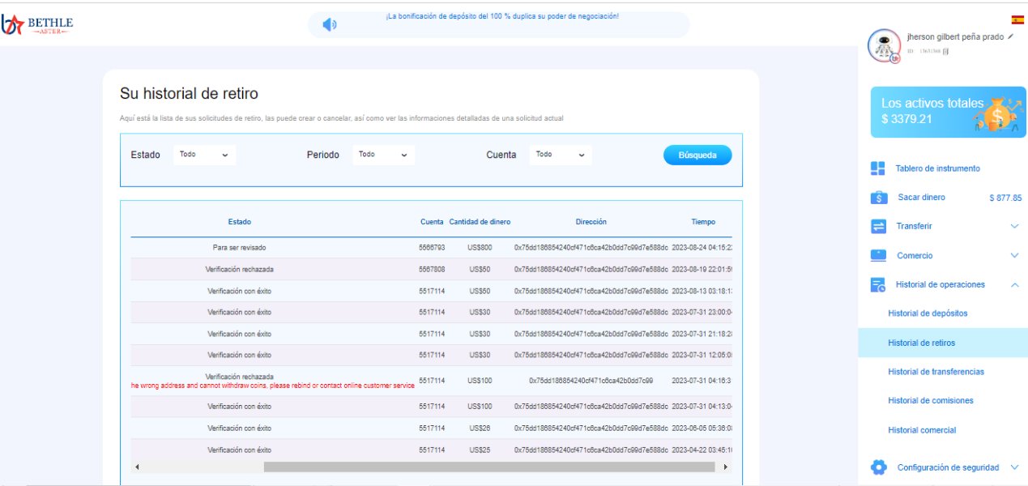Go to Historial de transferencias
Image resolution: width=1028 pixels, height=486 pixels.
point(936,372)
